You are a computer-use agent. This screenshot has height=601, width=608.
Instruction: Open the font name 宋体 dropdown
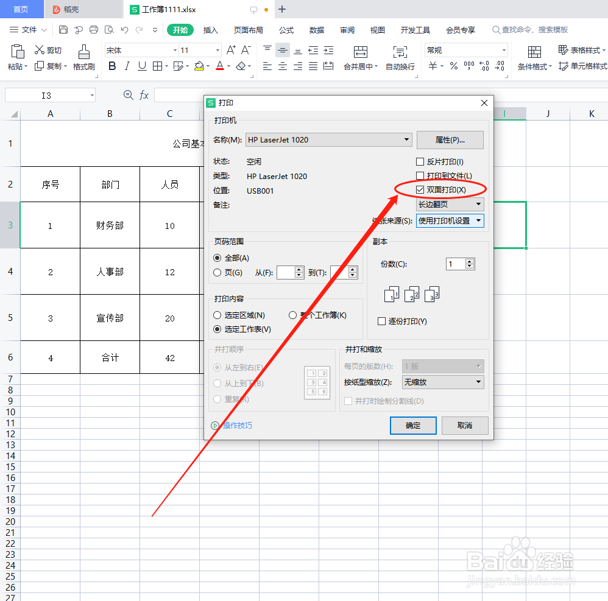pyautogui.click(x=175, y=50)
